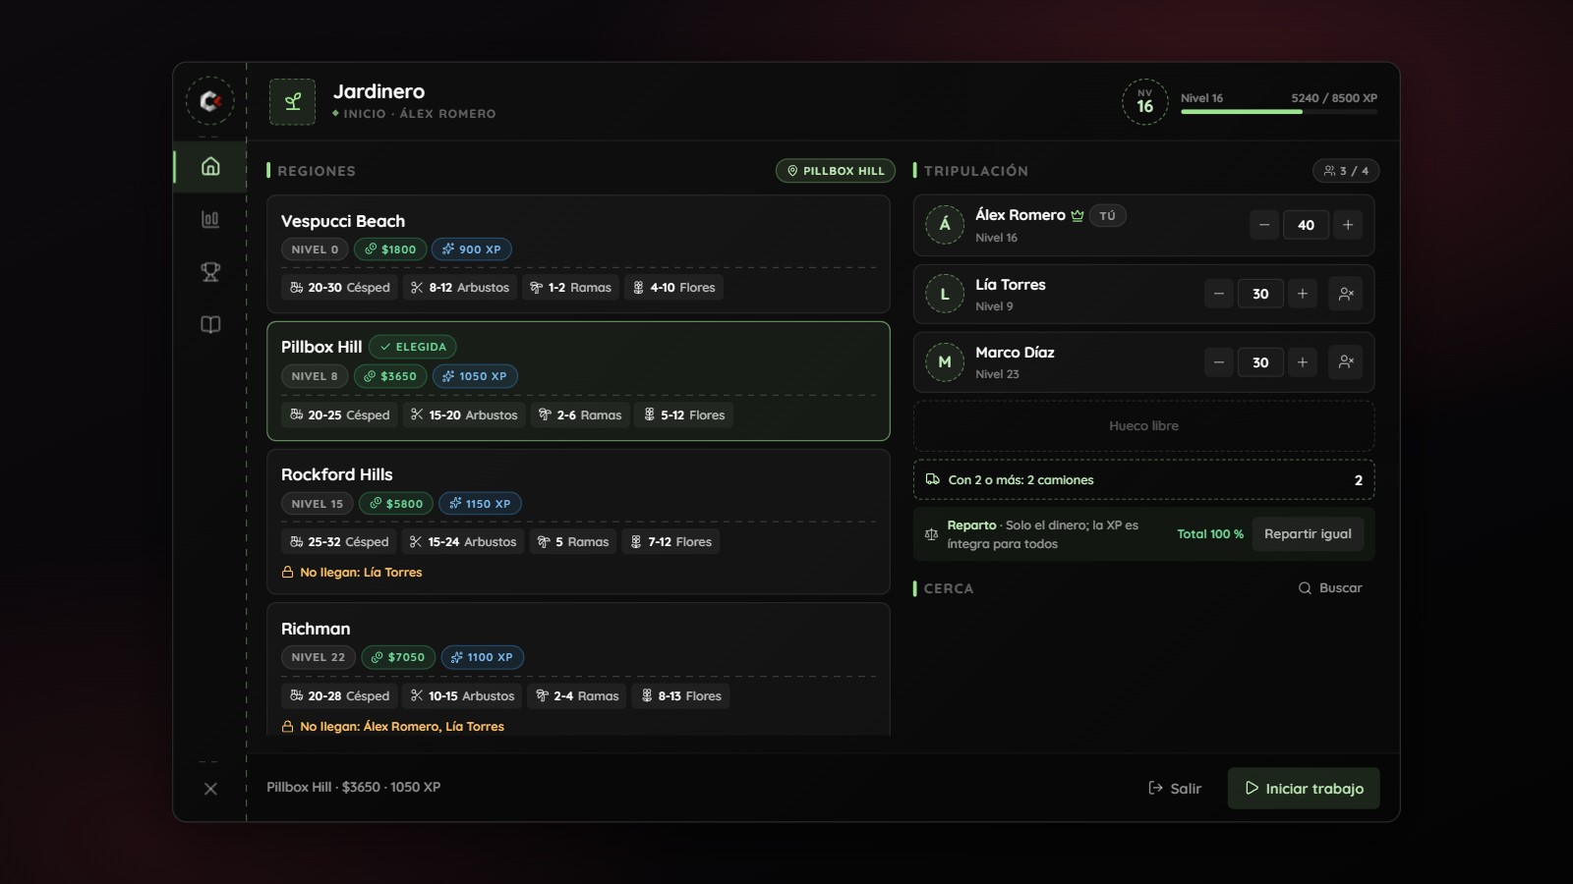Increase Lía Torres's share with plus

point(1303,294)
